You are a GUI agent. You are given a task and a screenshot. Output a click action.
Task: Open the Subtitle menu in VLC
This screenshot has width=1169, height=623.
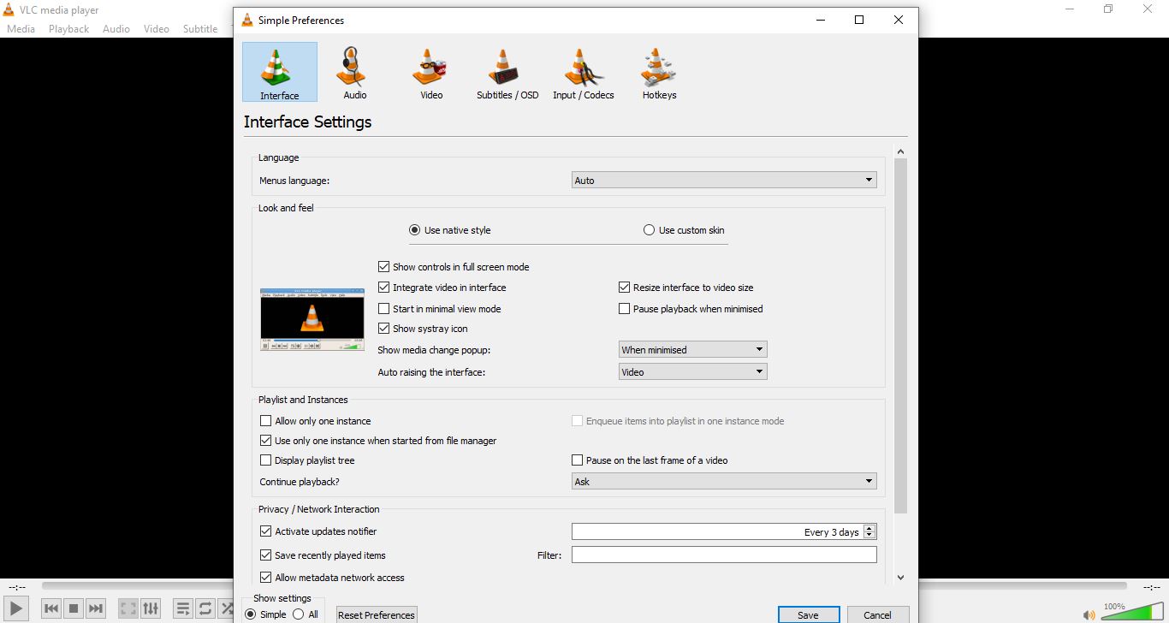(200, 28)
